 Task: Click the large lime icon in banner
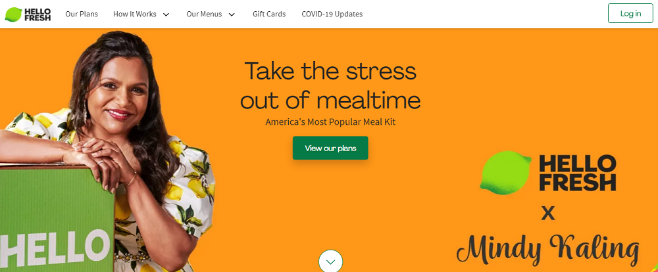pos(505,172)
